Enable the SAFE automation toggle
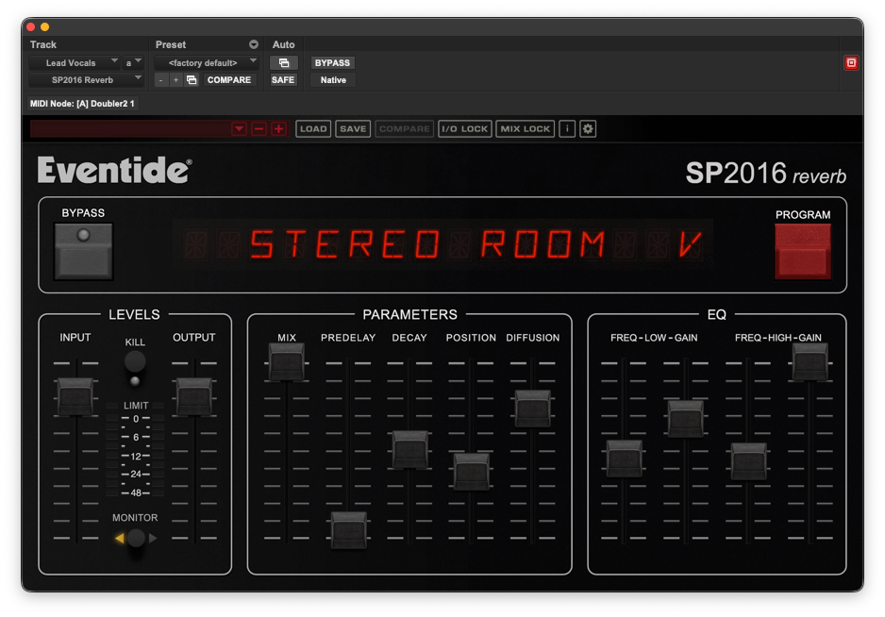 [x=282, y=80]
